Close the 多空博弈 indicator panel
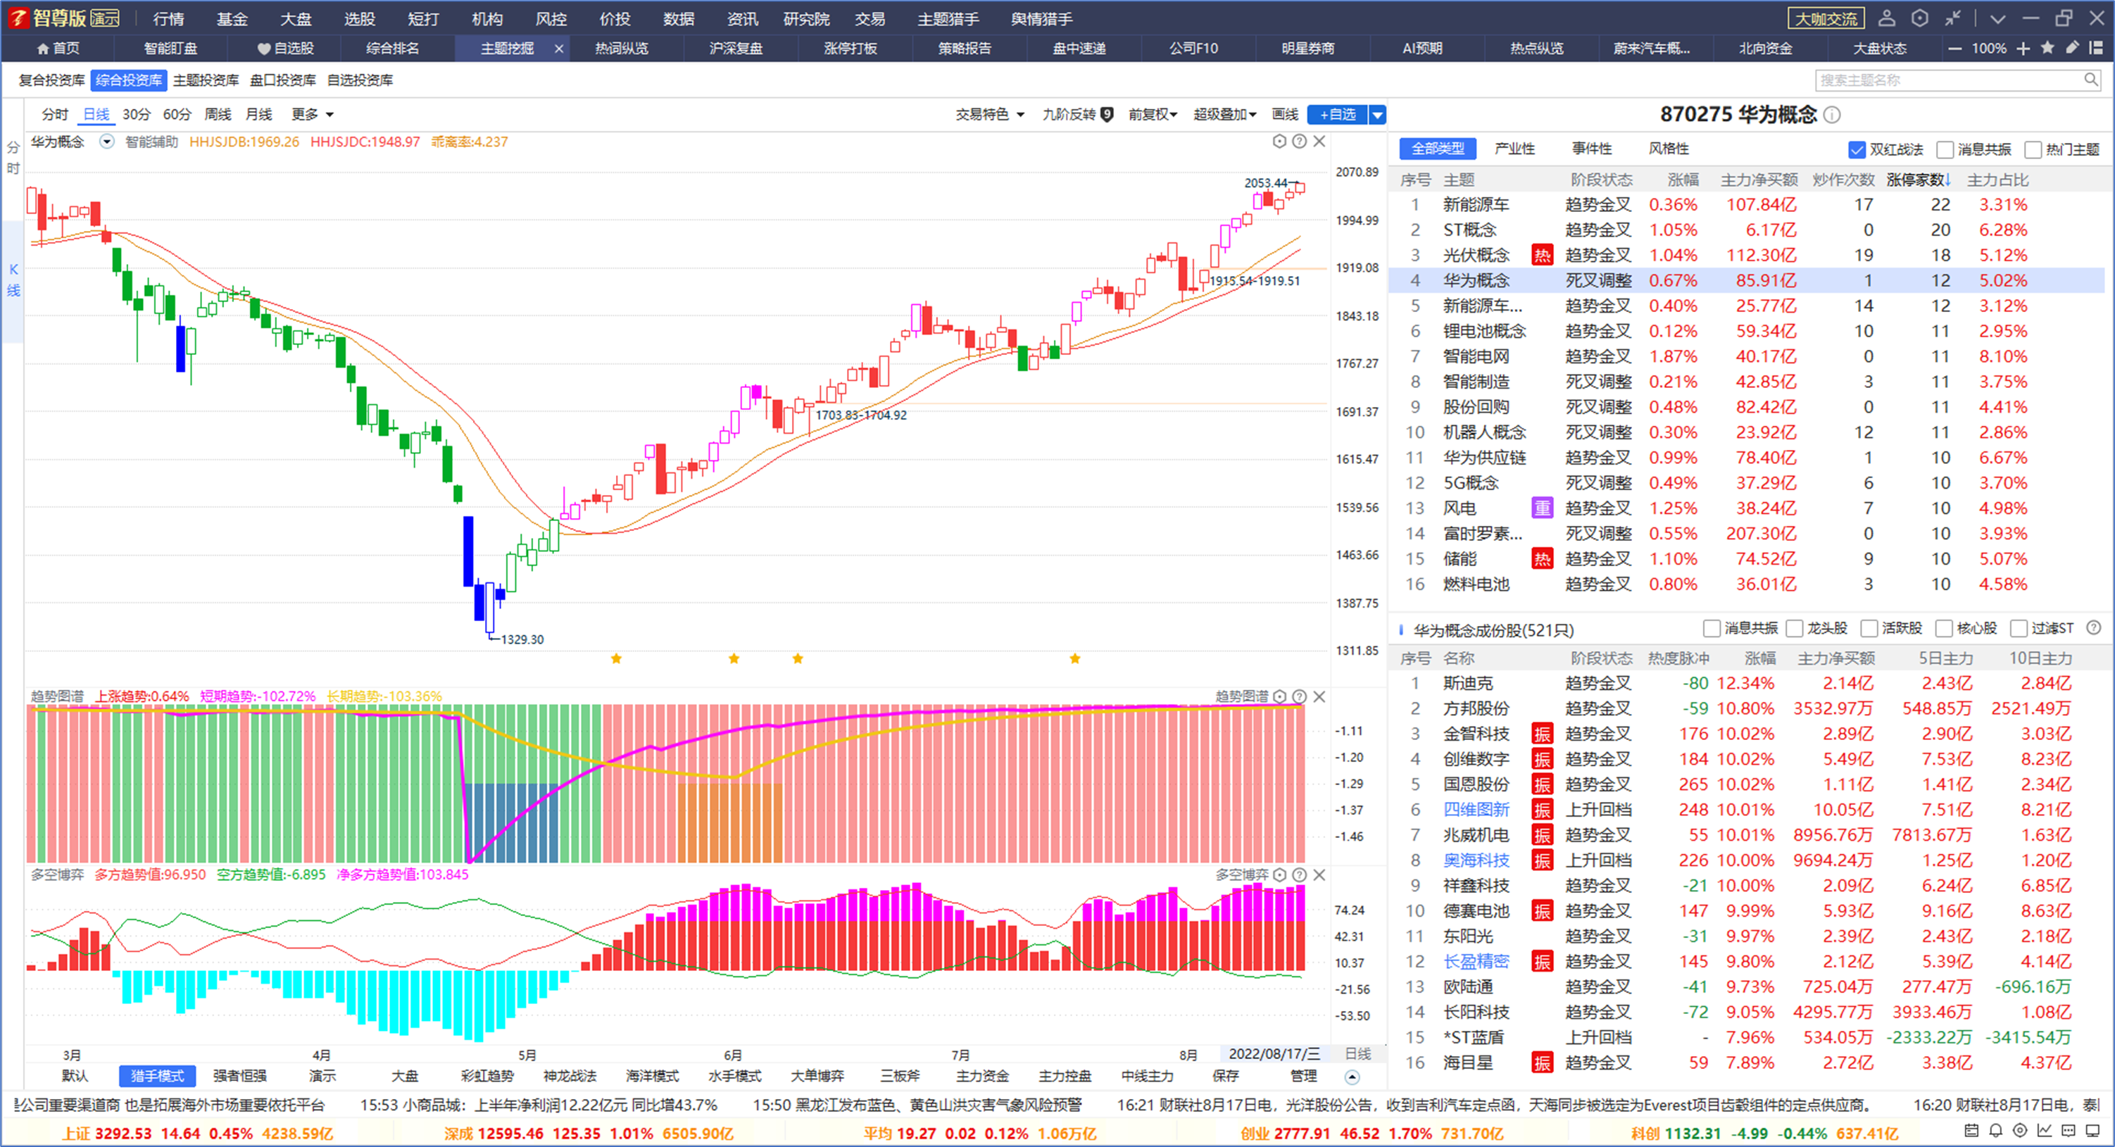2115x1147 pixels. point(1319,875)
